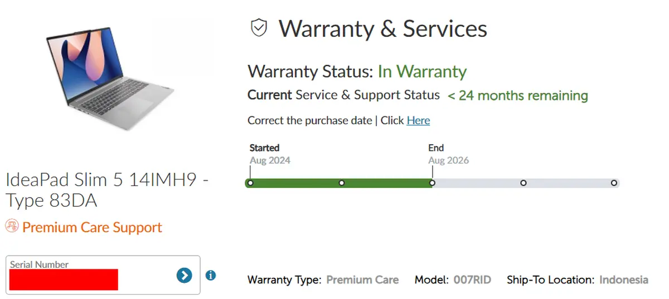This screenshot has height=299, width=669.
Task: Click the green portion of warranty progress bar
Action: pyautogui.click(x=295, y=183)
